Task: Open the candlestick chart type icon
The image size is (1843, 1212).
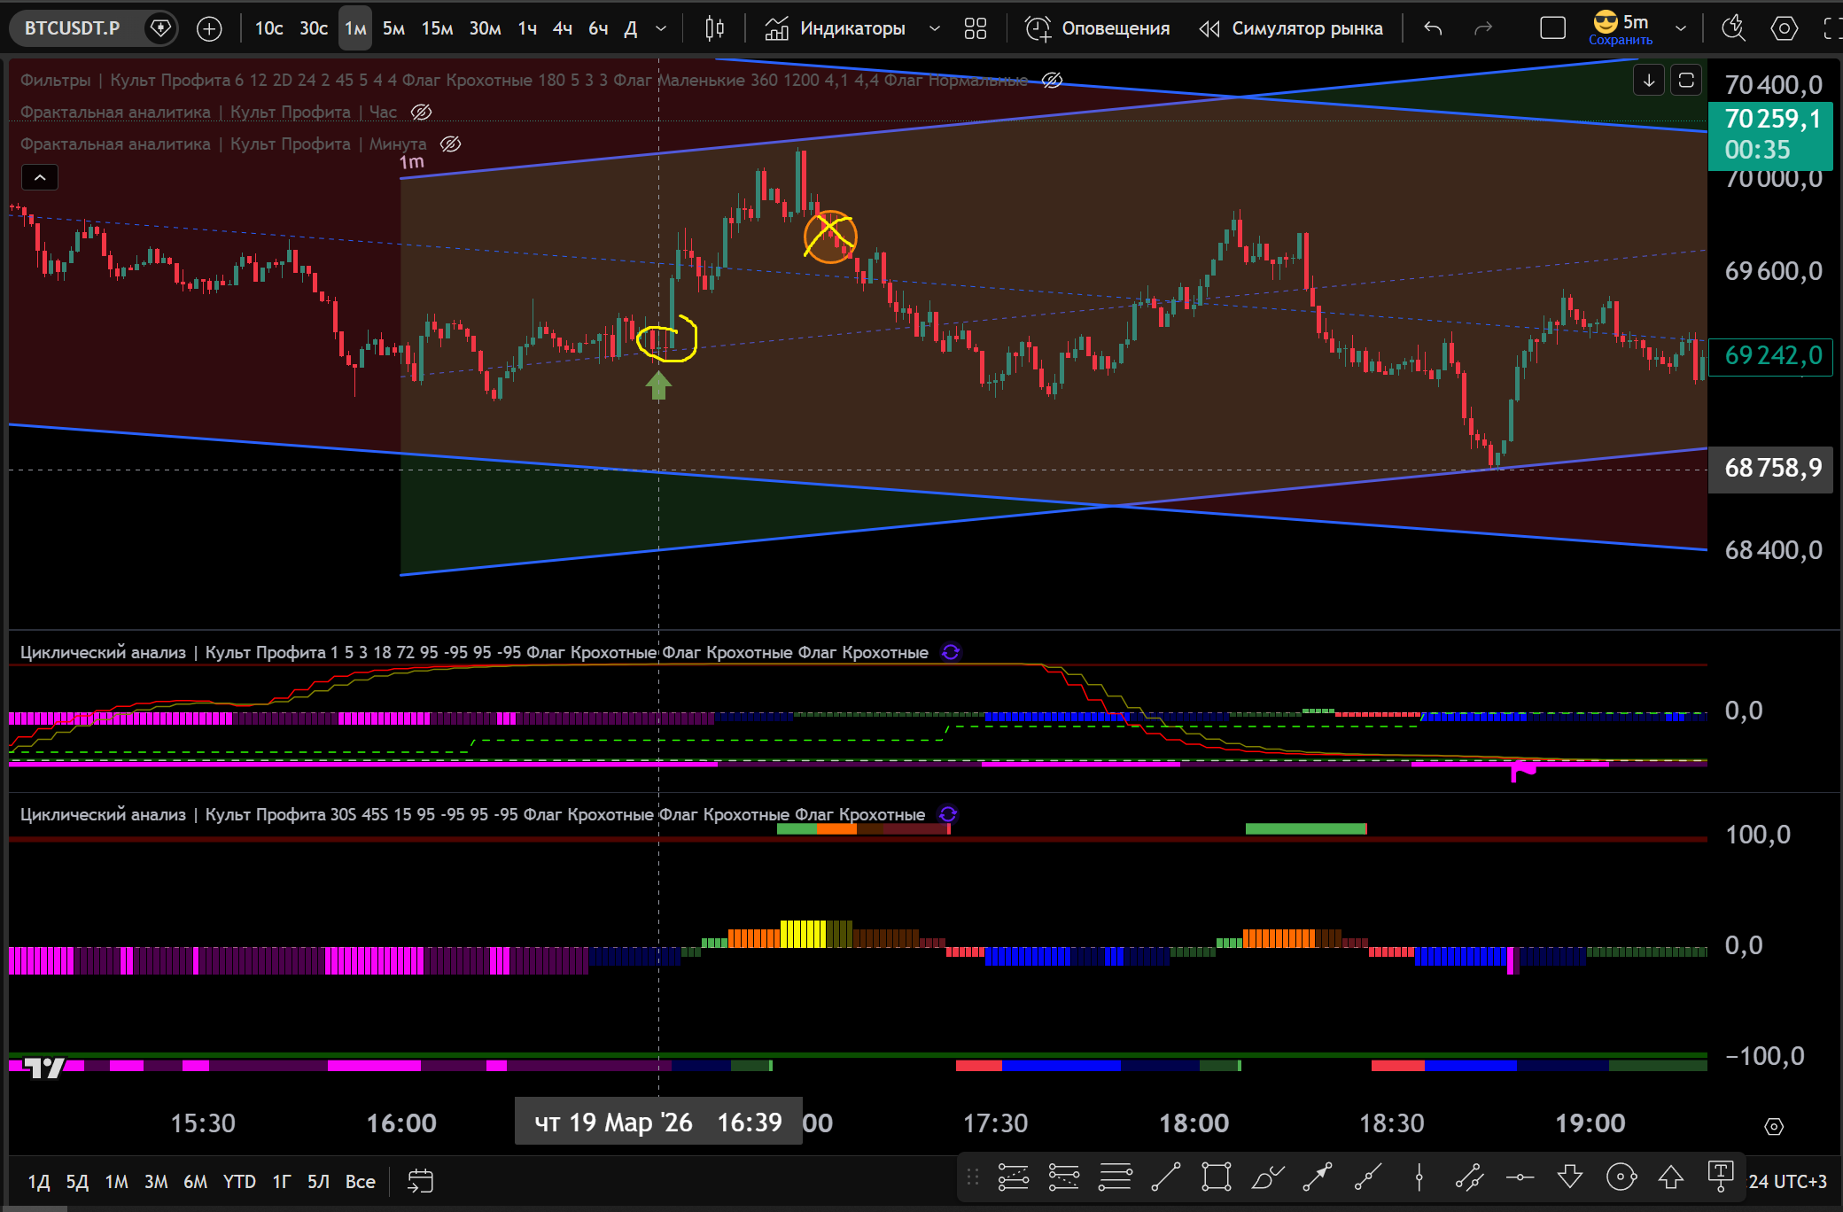Action: pyautogui.click(x=714, y=28)
